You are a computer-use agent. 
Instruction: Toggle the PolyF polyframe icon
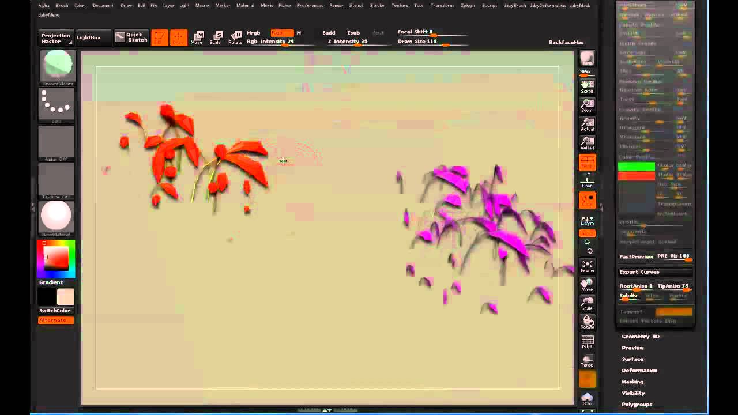(587, 342)
